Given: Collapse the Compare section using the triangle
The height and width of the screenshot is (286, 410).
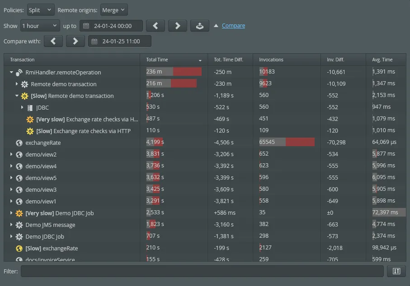Looking at the screenshot, I should [217, 25].
